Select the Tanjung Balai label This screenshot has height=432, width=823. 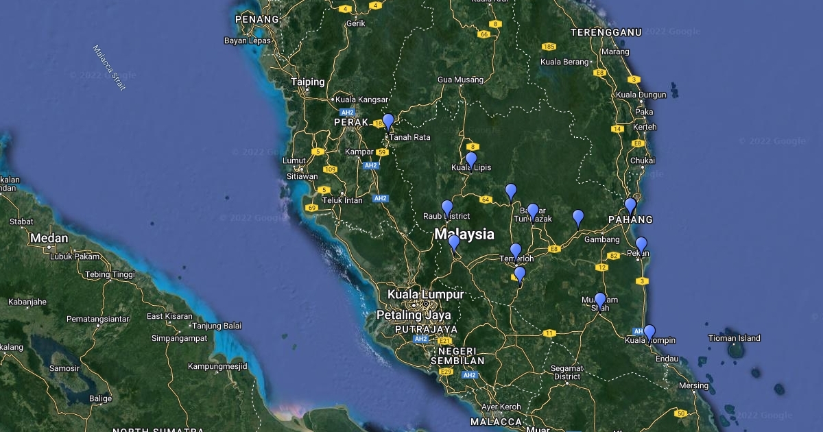(x=217, y=325)
